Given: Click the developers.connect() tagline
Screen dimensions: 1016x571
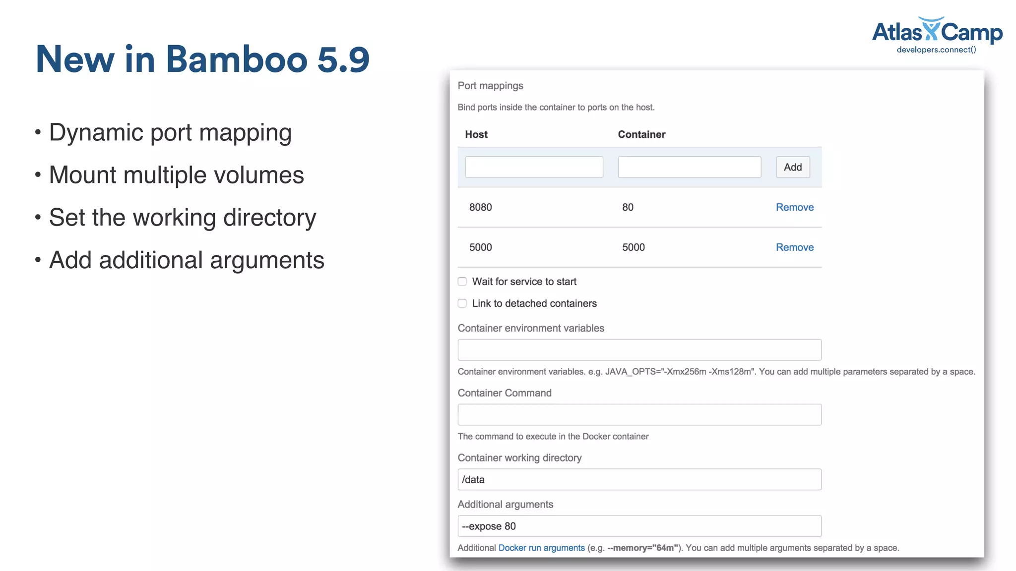Looking at the screenshot, I should [x=936, y=50].
